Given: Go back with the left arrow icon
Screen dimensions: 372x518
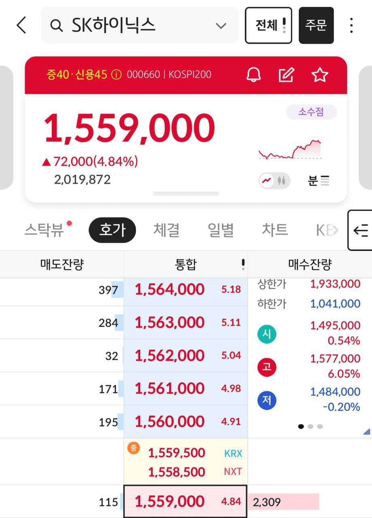Looking at the screenshot, I should coord(21,25).
